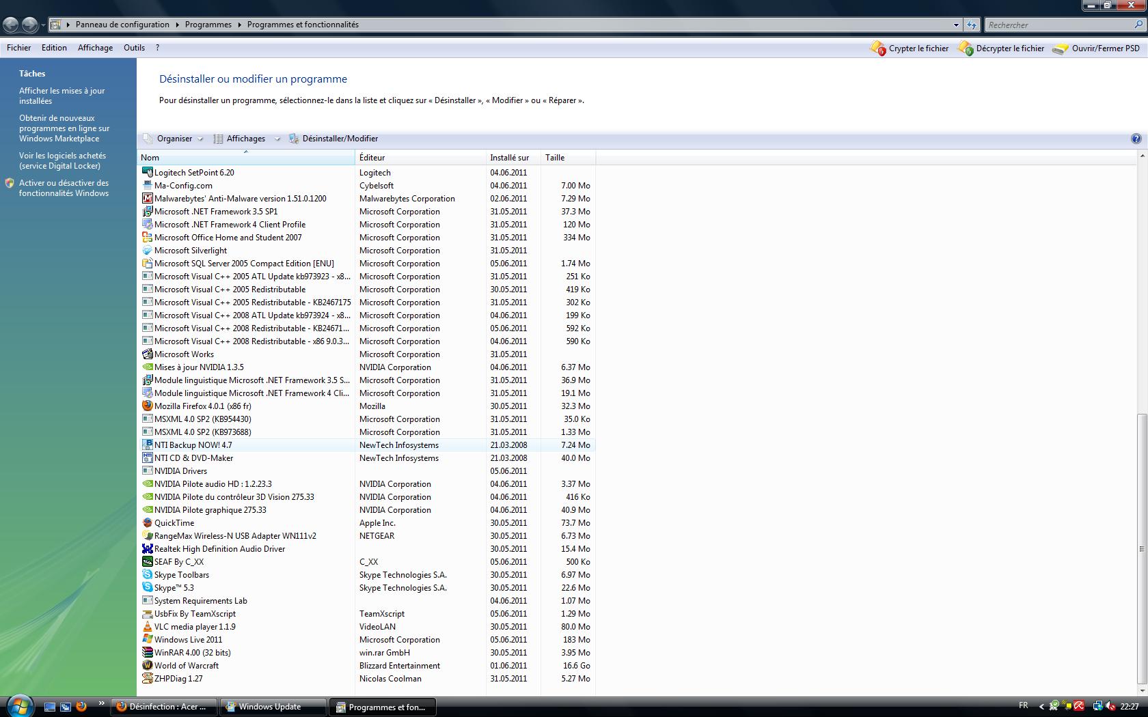Image resolution: width=1148 pixels, height=717 pixels.
Task: Select the NVIDIA Drivers row
Action: pos(366,471)
